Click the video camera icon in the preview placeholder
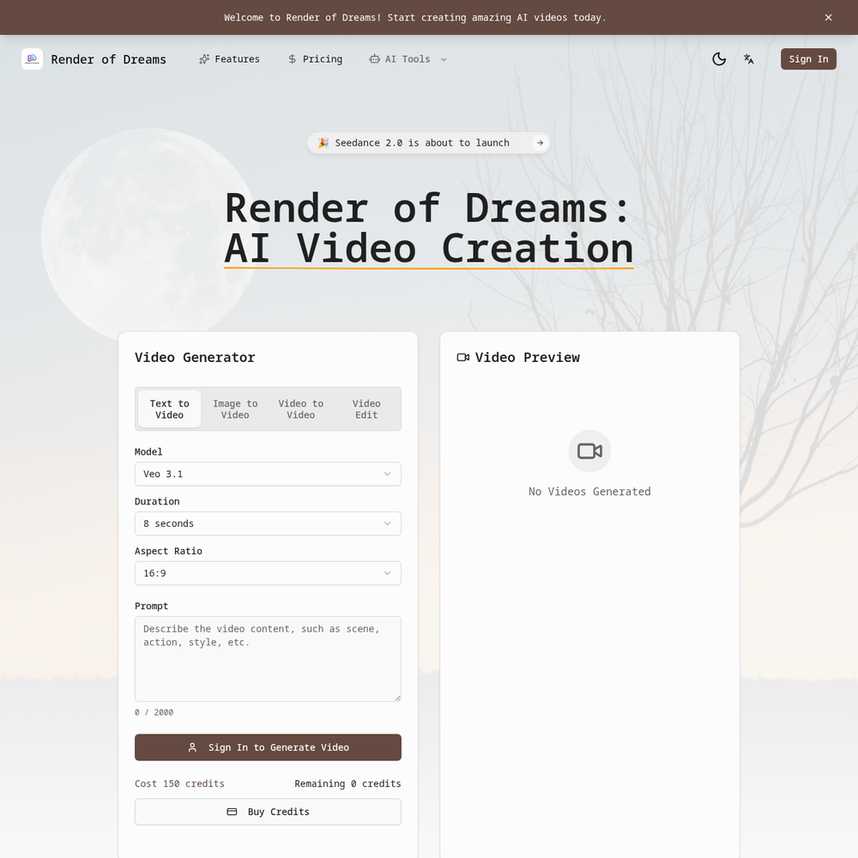This screenshot has height=858, width=858. pyautogui.click(x=589, y=451)
